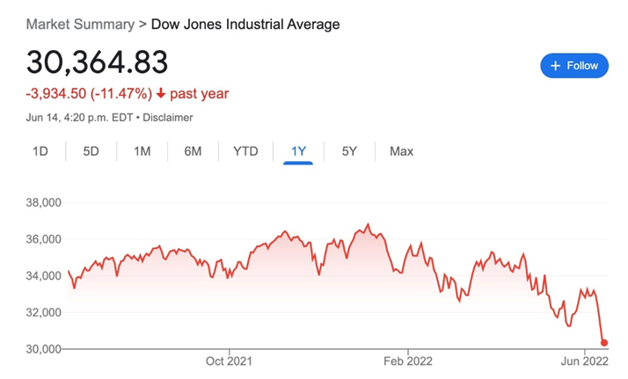
Task: Switch chart to the 1D range
Action: coord(40,151)
